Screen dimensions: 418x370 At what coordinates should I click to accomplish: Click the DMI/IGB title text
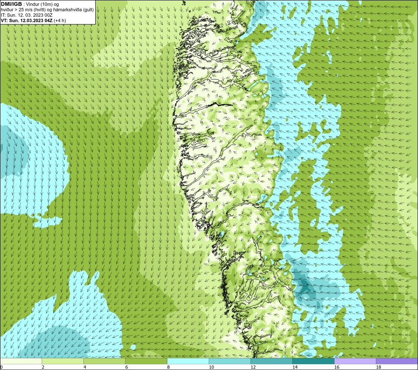(x=11, y=4)
